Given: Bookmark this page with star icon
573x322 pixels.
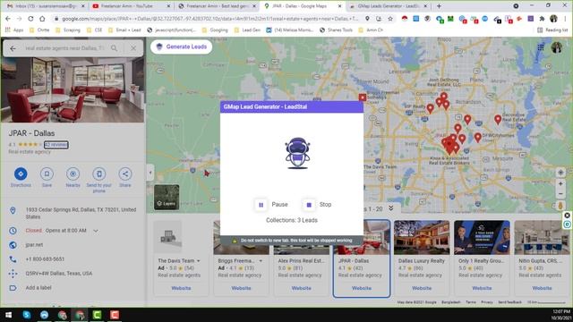Looking at the screenshot, I should 390,19.
